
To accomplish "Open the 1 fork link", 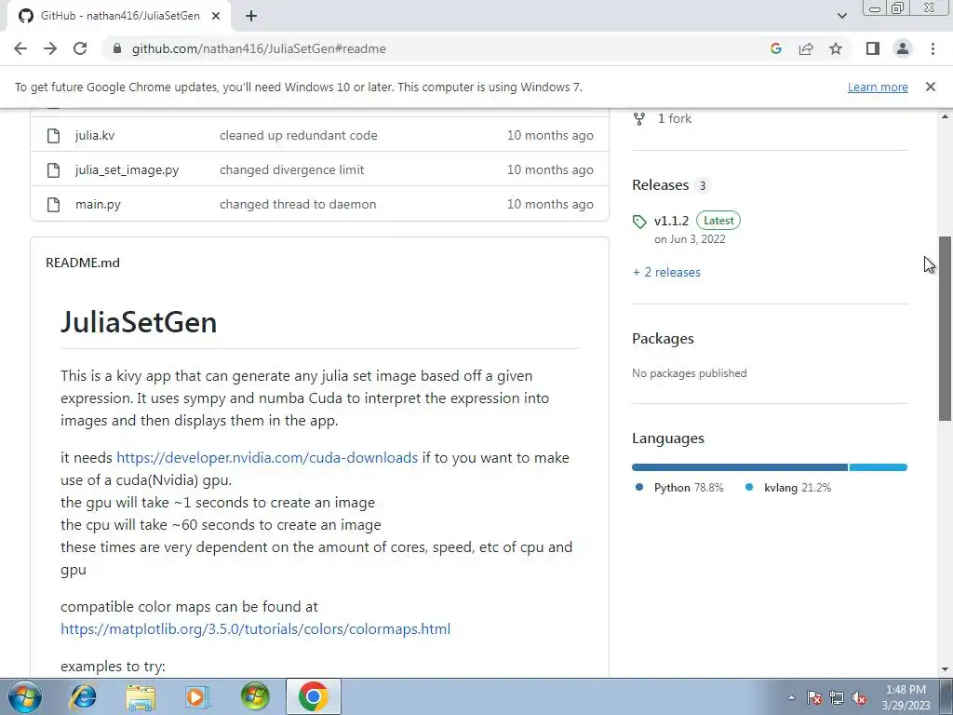I will [x=675, y=118].
